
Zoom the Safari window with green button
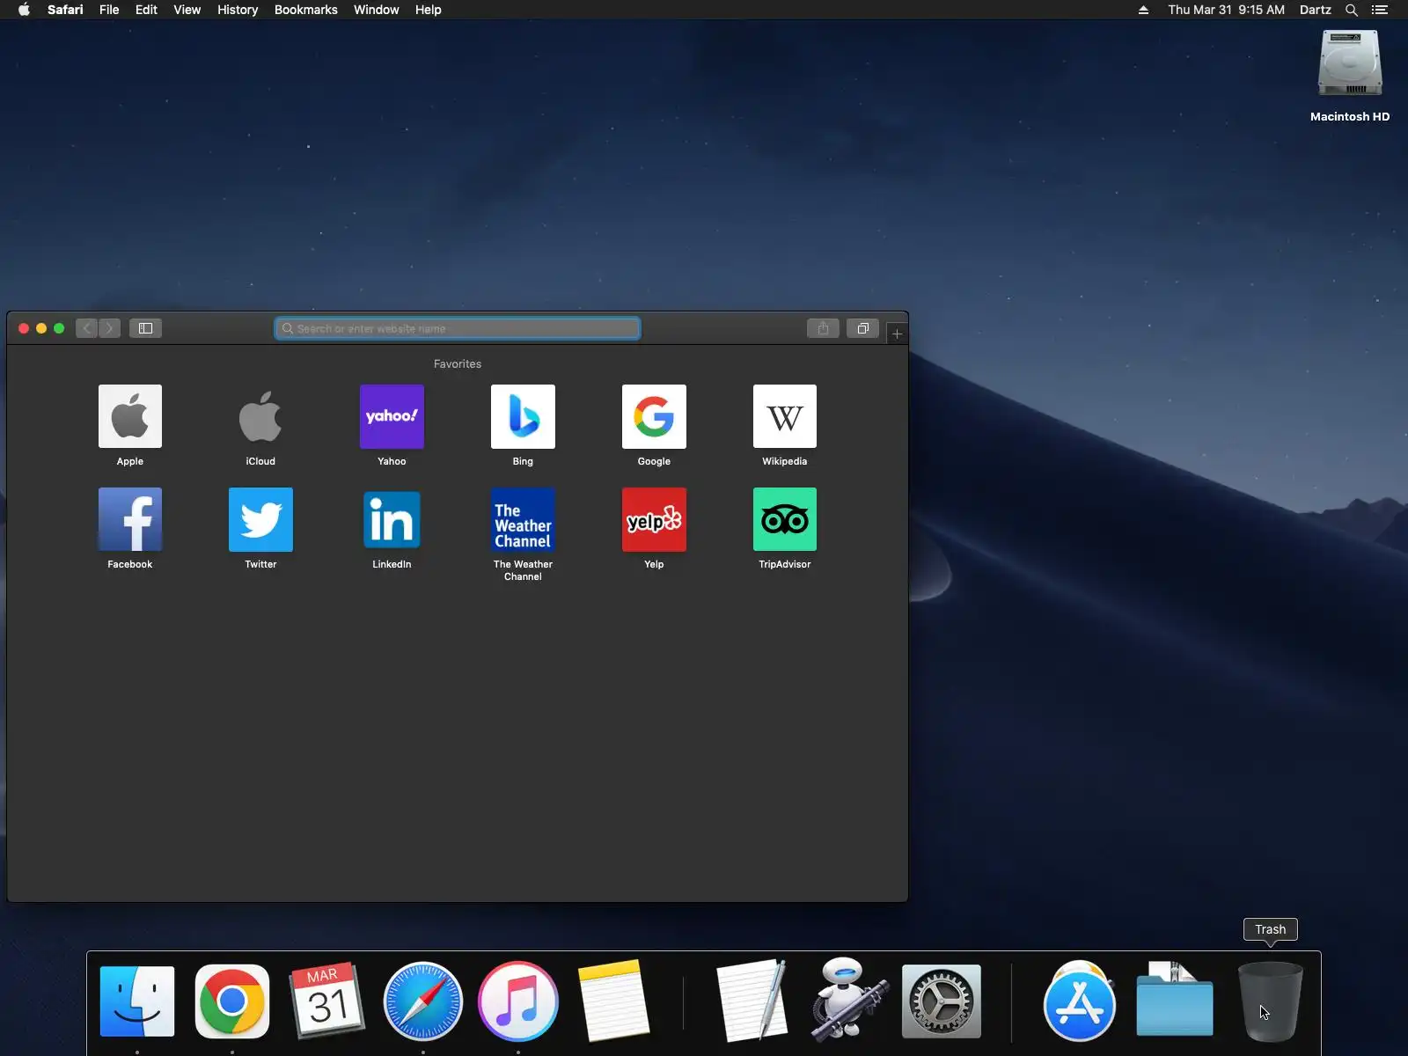point(59,328)
